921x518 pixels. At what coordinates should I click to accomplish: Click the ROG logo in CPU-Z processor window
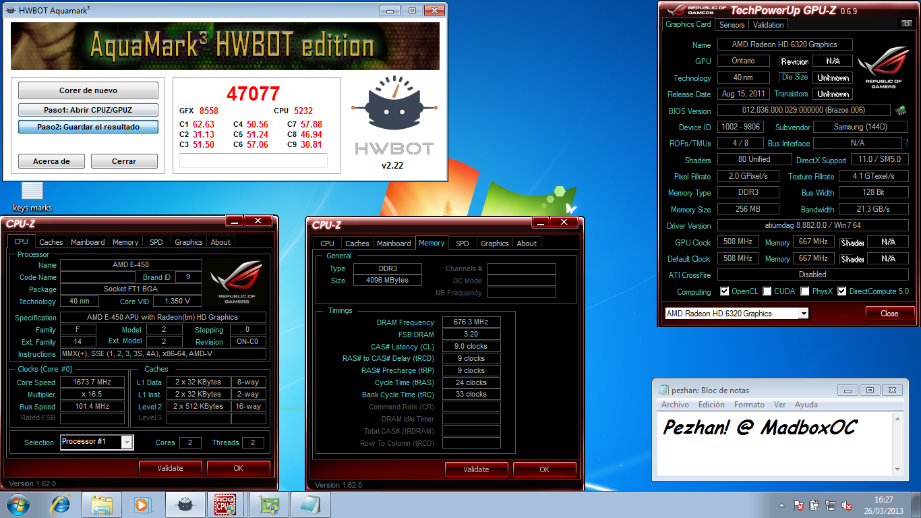[x=236, y=281]
